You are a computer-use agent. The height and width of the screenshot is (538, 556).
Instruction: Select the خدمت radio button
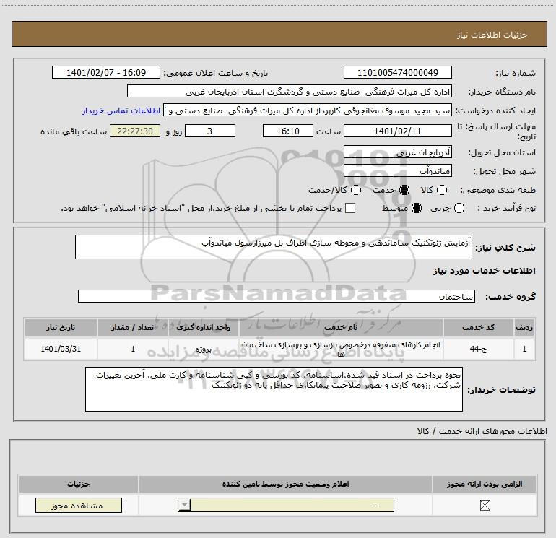coord(404,190)
